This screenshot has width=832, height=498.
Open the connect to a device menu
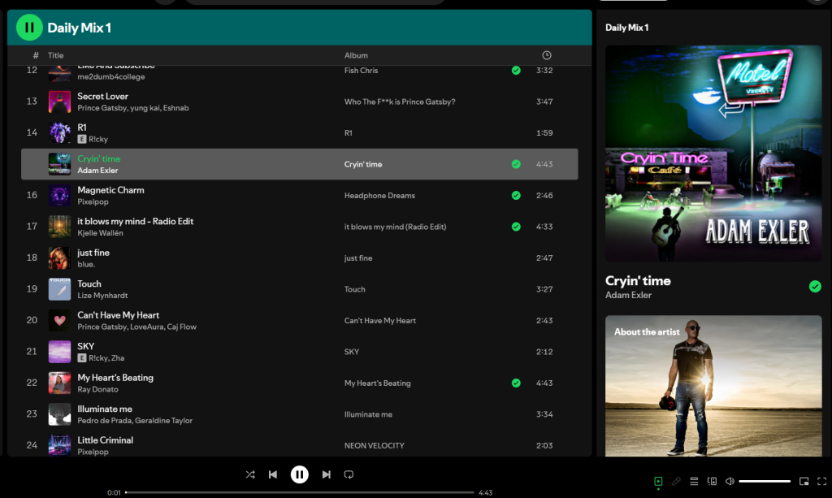coord(712,481)
